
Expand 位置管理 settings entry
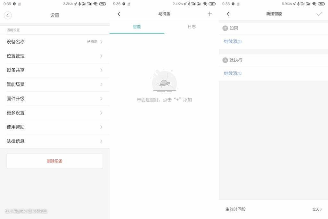55,56
